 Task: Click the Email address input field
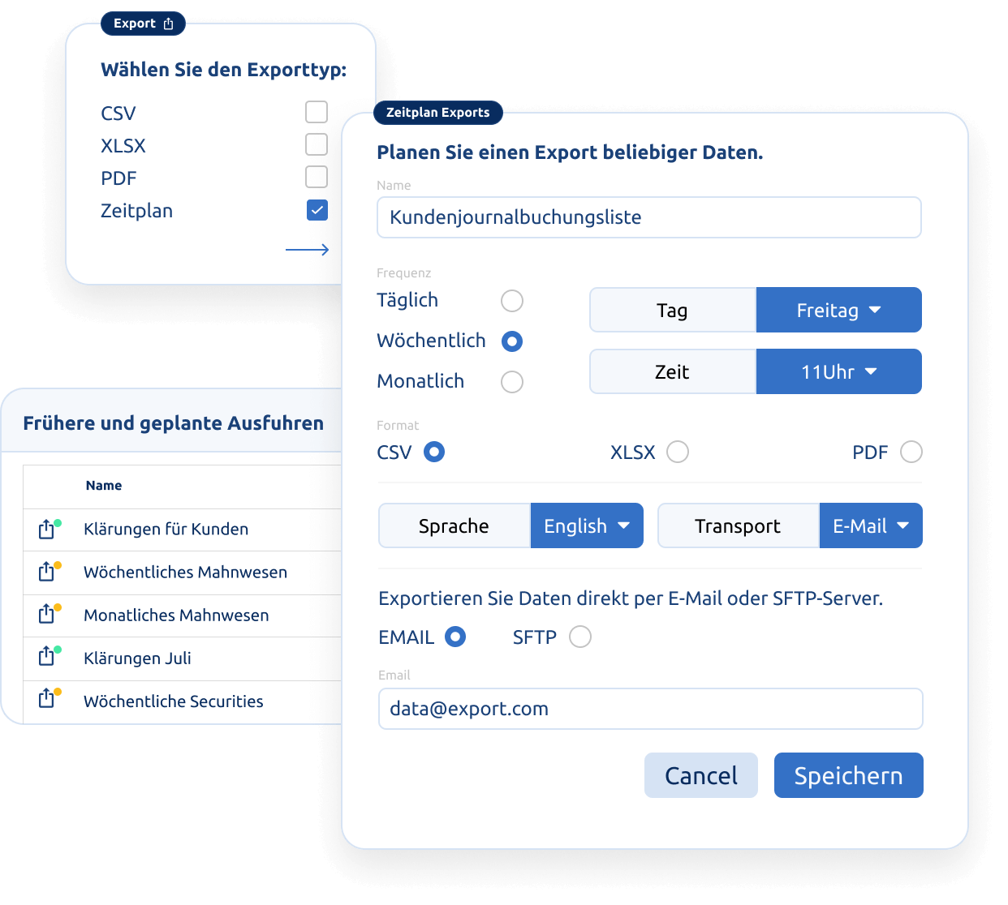pyautogui.click(x=651, y=709)
